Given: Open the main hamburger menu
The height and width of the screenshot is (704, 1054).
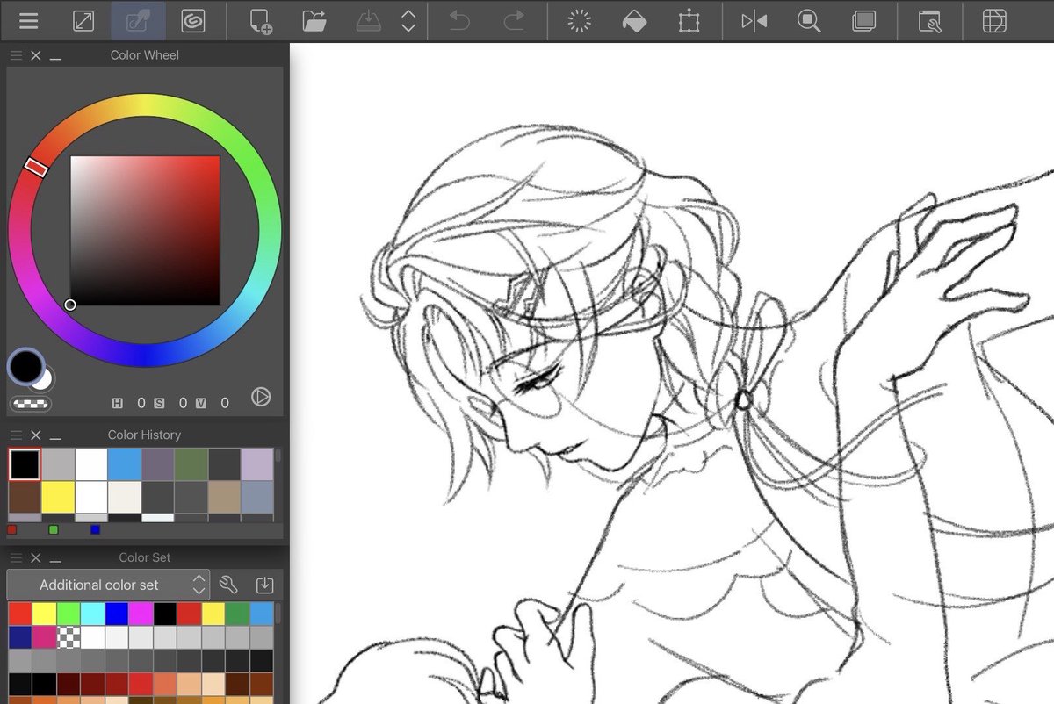Looking at the screenshot, I should 28,21.
